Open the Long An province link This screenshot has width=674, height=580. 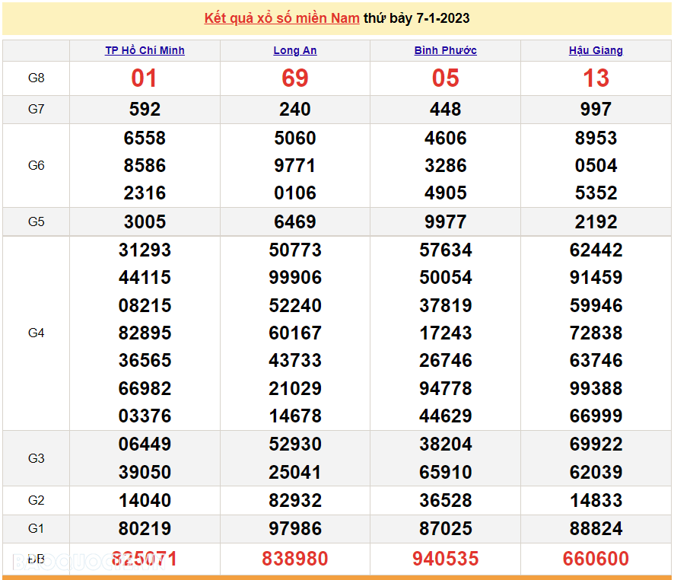coord(295,50)
